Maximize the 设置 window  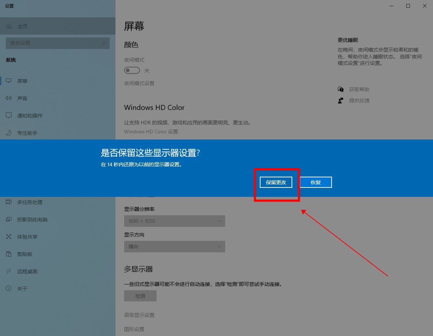[x=408, y=6]
